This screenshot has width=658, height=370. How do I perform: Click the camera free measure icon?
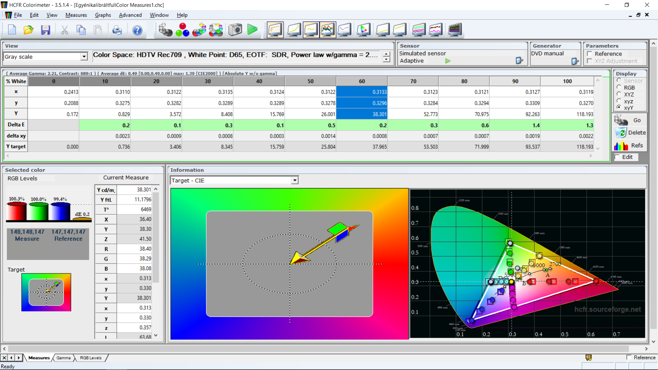(235, 30)
